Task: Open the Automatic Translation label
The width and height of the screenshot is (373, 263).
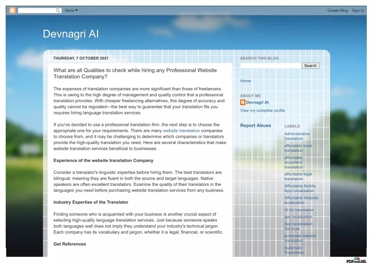Action: click(294, 250)
